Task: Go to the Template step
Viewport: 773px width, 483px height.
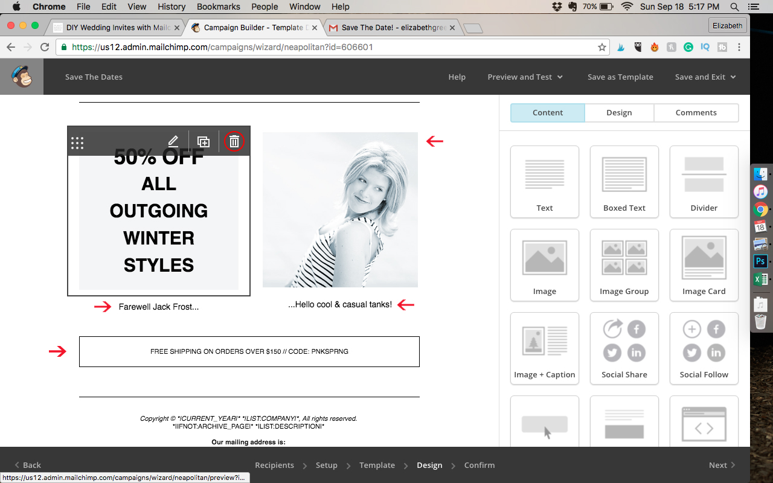Action: click(377, 465)
